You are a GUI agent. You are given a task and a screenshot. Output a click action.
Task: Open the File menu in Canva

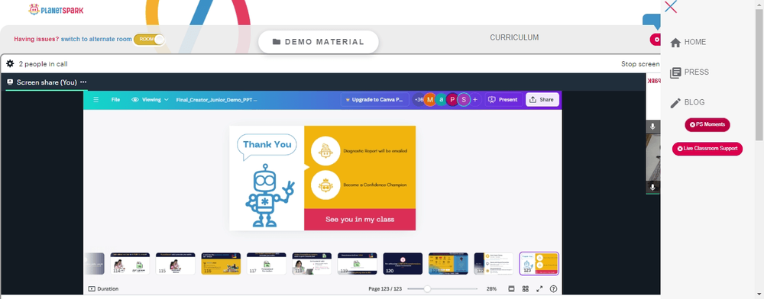115,100
